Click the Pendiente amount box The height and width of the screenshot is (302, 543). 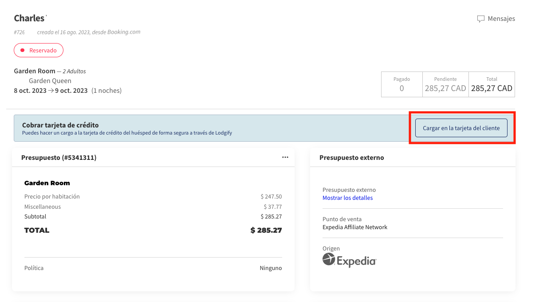(x=445, y=84)
